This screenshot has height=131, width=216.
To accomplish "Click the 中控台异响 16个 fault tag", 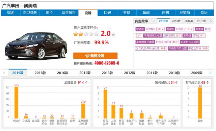I will pyautogui.click(x=188, y=48).
